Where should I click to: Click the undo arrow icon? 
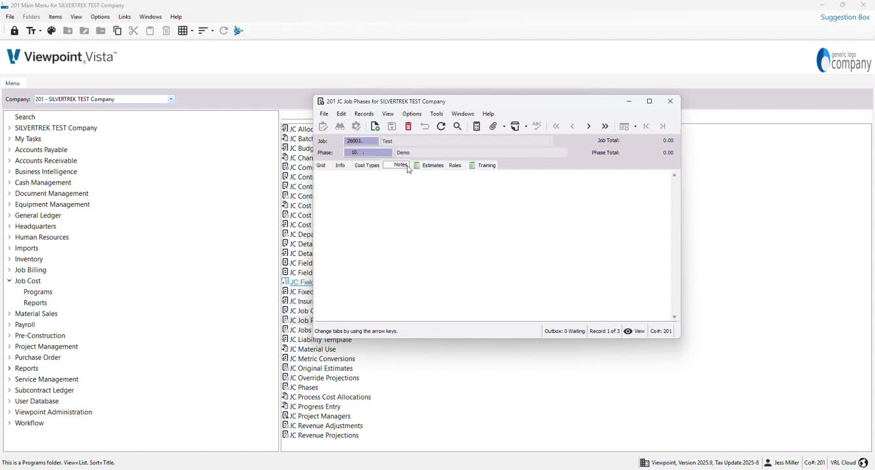pos(425,127)
